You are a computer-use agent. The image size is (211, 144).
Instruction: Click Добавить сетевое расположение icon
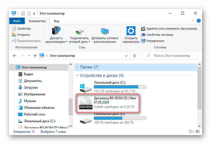tap(105, 31)
